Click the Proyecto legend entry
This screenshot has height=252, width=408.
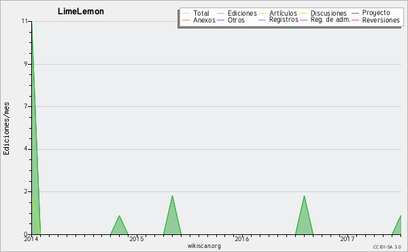(x=371, y=12)
